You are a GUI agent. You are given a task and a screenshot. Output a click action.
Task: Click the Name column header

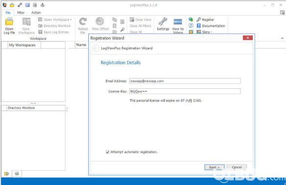coord(81,45)
